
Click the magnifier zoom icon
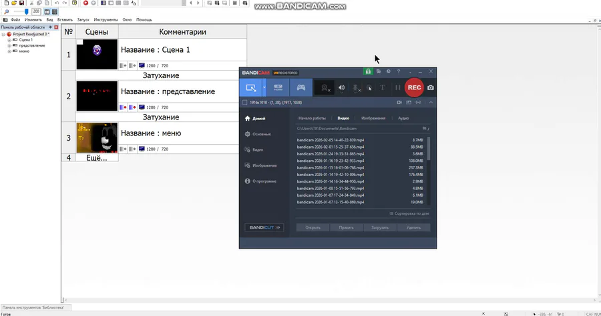coord(7,12)
